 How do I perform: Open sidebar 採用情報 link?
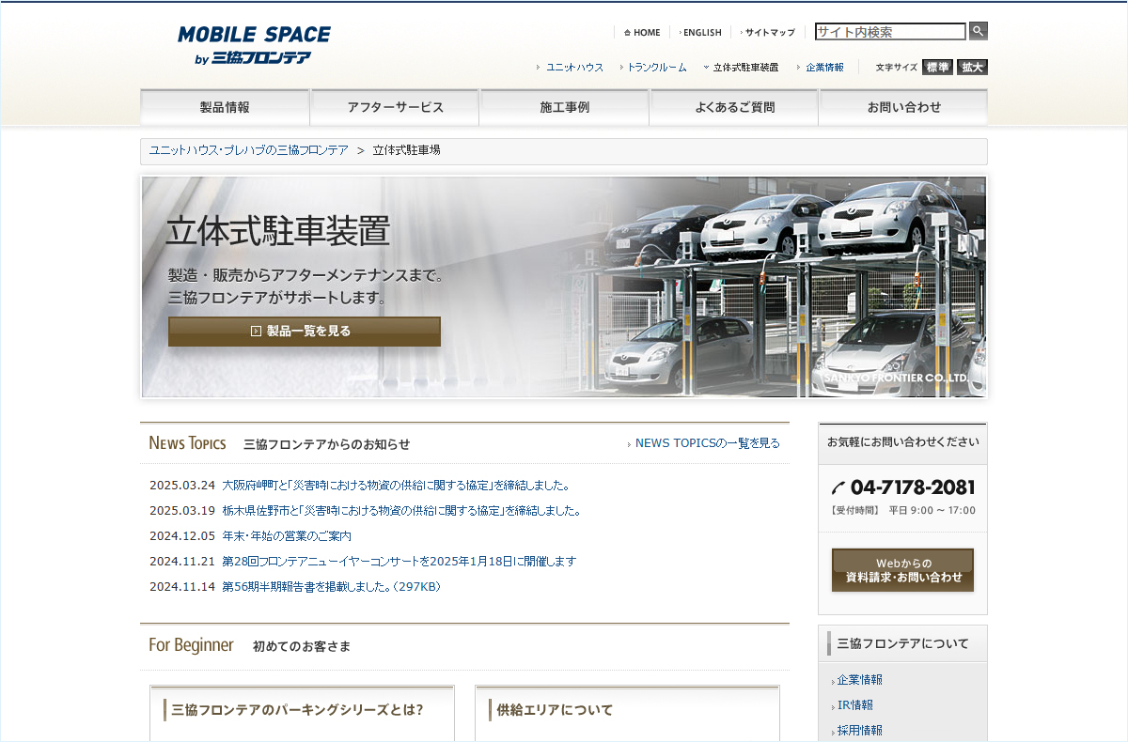click(x=859, y=731)
